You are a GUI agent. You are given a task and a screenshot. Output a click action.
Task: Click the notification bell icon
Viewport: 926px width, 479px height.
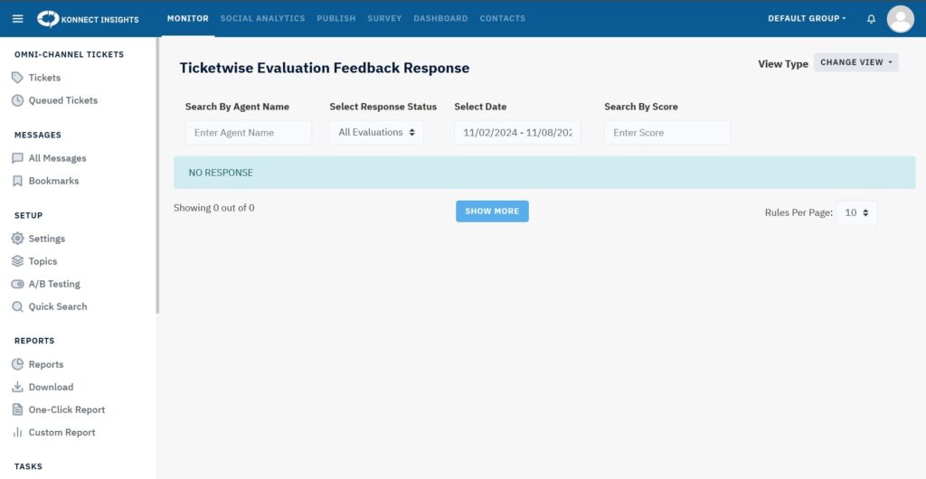[871, 19]
